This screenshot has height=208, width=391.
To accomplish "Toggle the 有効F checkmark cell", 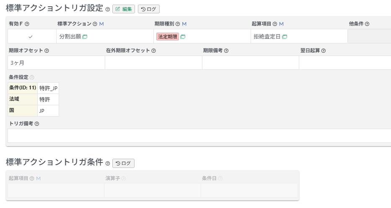I will click(x=30, y=37).
